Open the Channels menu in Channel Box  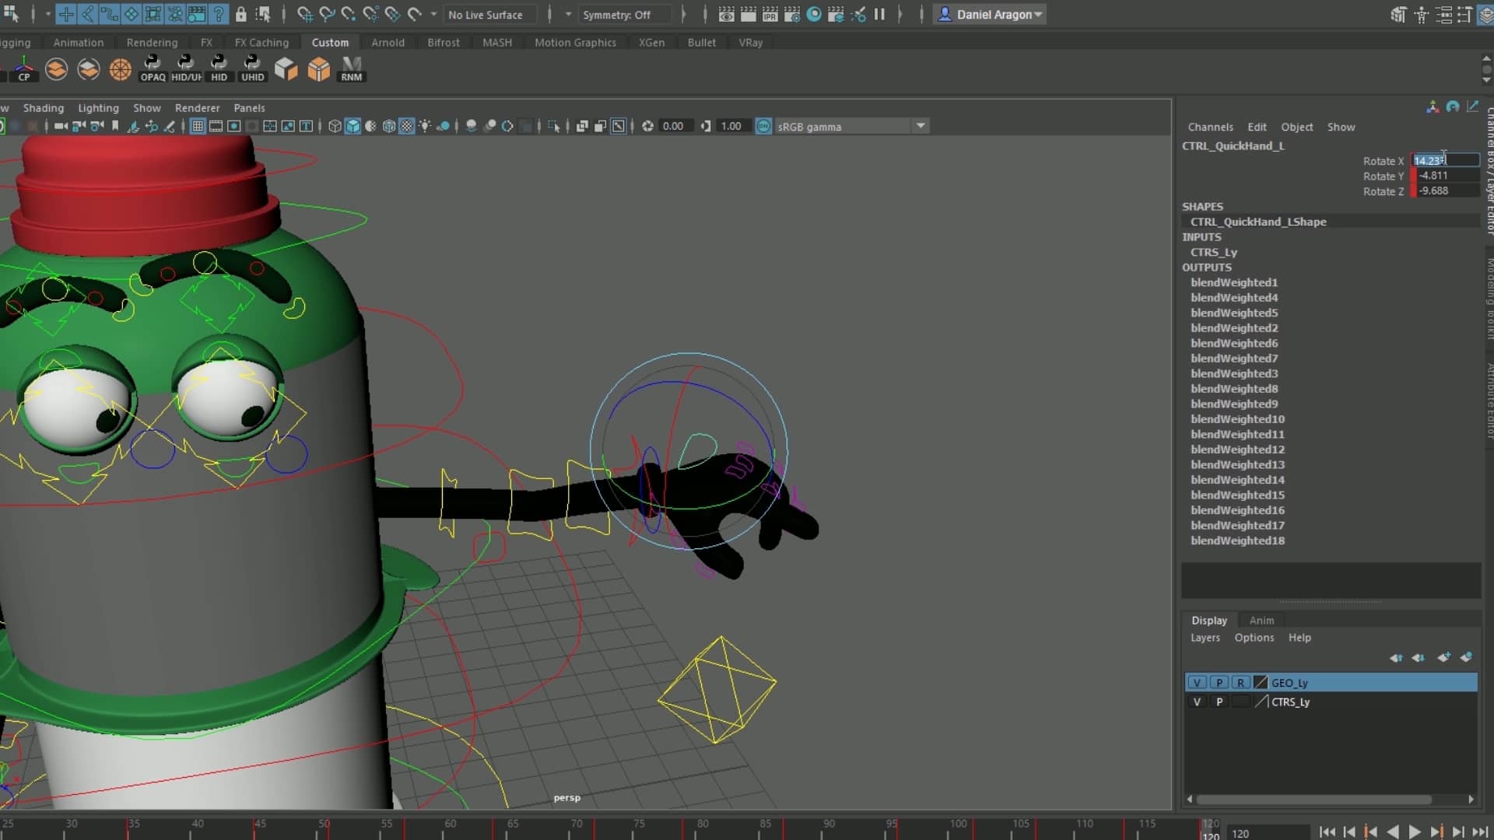(x=1210, y=127)
